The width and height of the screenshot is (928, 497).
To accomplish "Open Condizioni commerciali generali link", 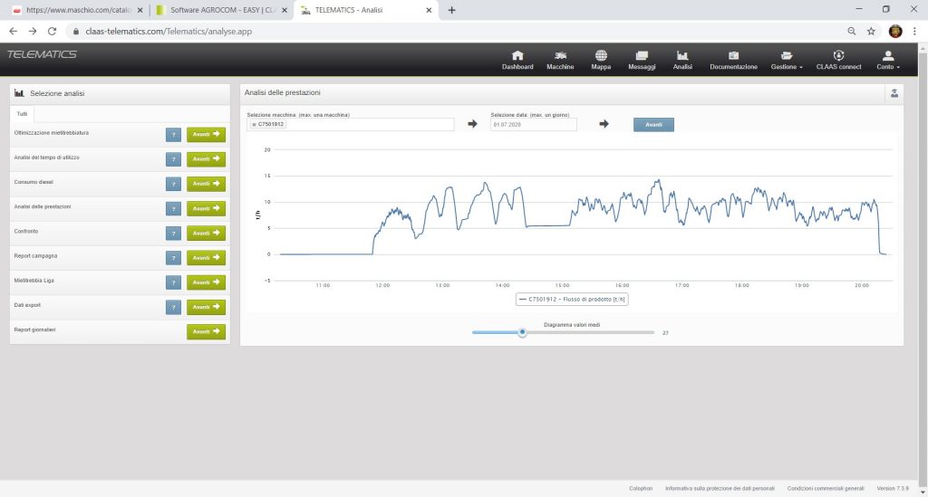I will coord(826,489).
